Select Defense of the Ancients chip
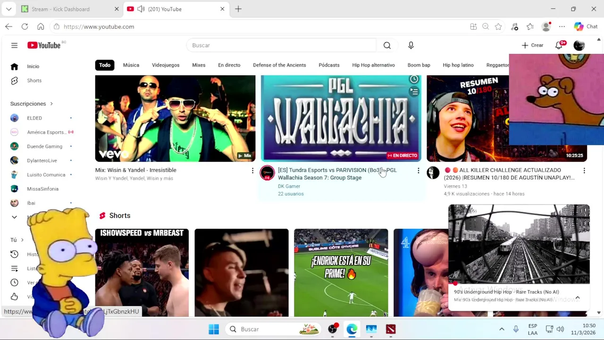Image resolution: width=604 pixels, height=340 pixels. click(x=279, y=65)
